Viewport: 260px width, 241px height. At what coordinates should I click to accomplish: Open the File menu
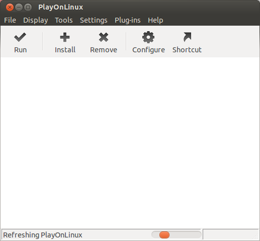pos(10,20)
